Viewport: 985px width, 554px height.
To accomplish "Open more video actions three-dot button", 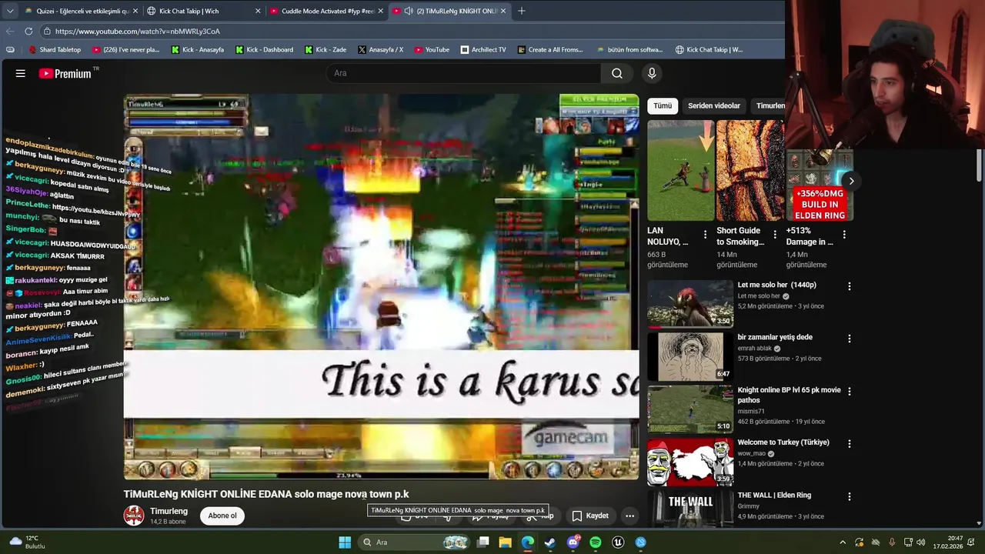I will click(629, 516).
